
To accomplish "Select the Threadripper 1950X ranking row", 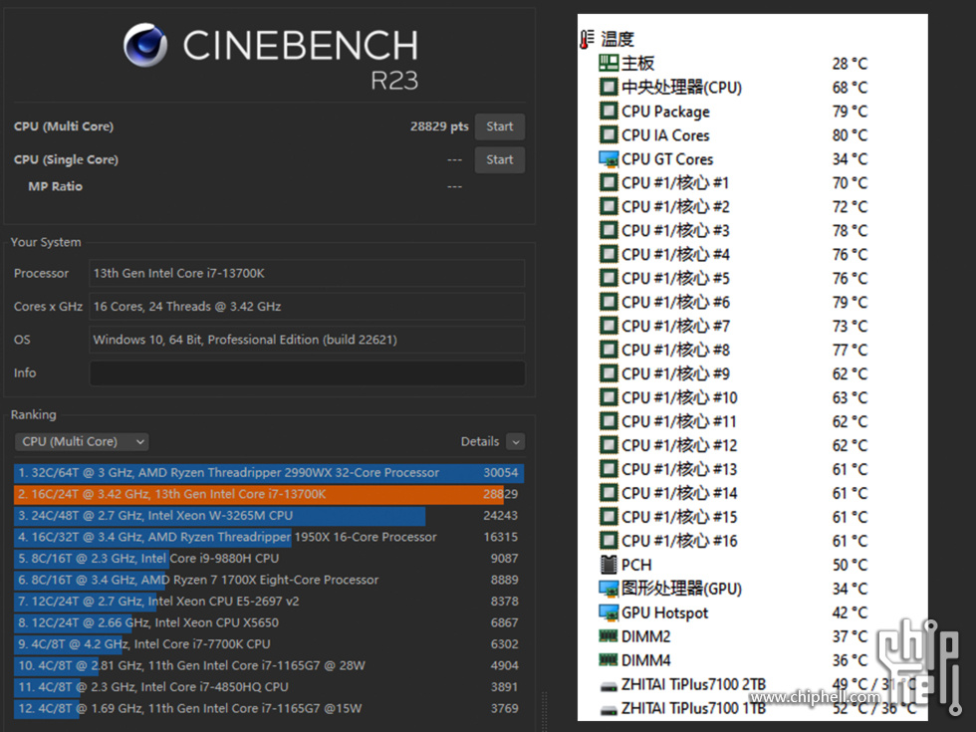I will pos(269,537).
